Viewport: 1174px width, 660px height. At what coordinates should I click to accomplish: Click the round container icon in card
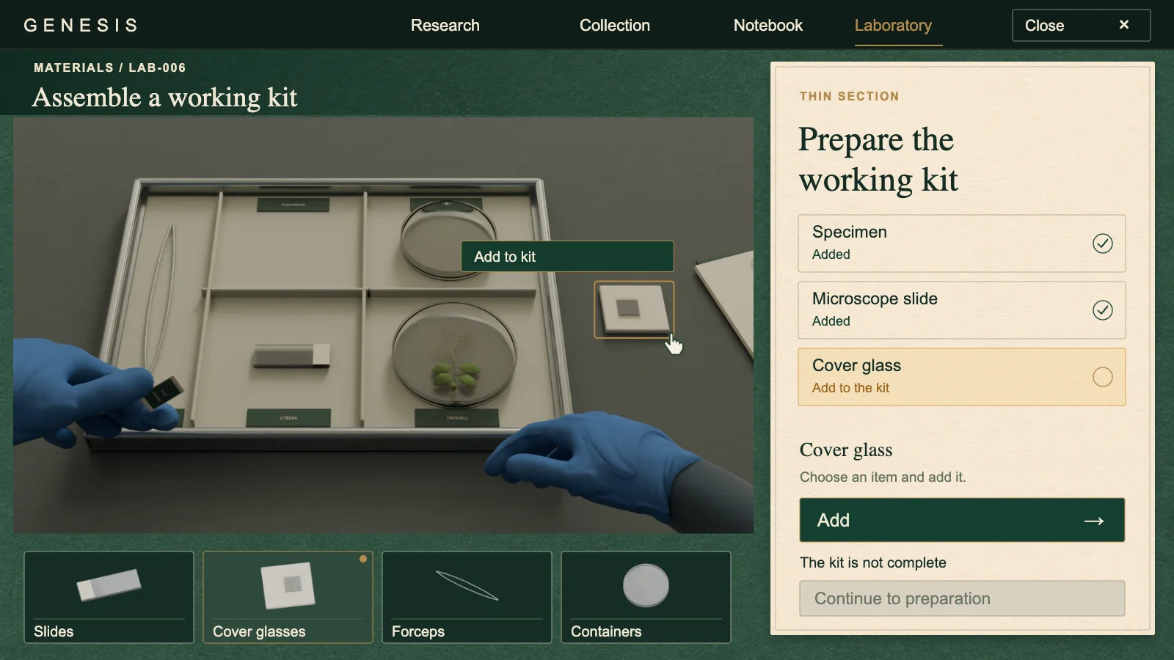[646, 585]
